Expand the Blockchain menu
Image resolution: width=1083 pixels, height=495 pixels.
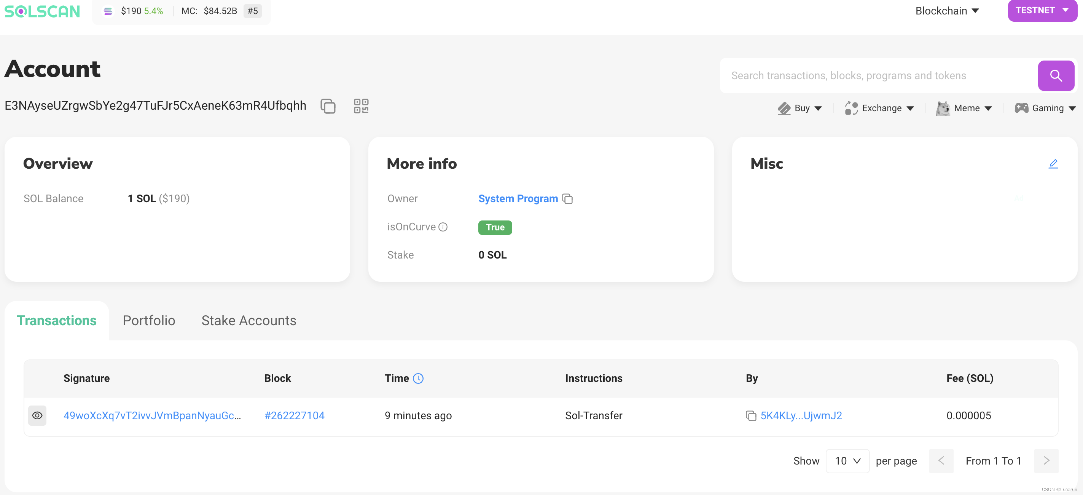[947, 11]
